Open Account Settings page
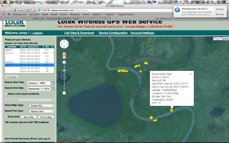 [142, 33]
